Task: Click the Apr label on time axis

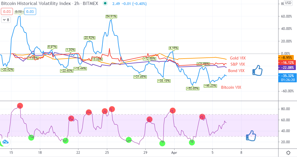Action: point(174,153)
